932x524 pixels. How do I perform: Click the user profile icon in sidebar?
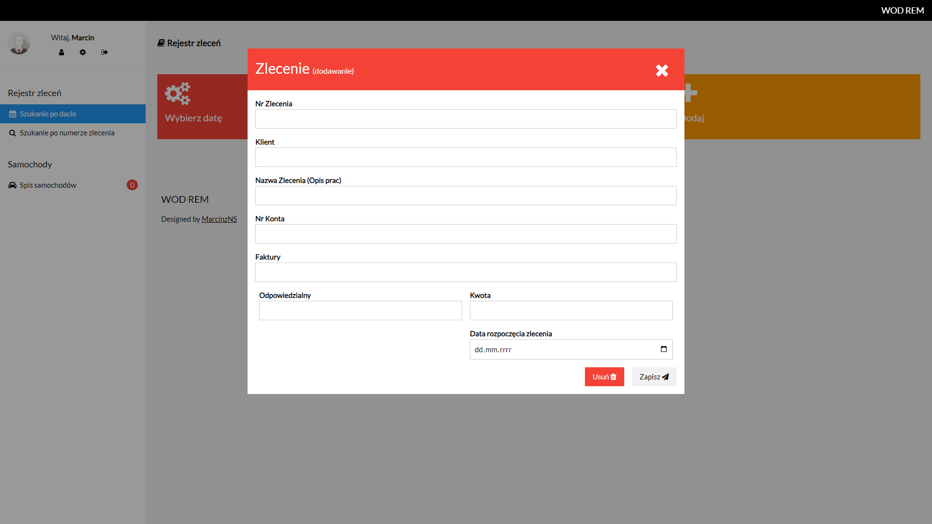62,52
